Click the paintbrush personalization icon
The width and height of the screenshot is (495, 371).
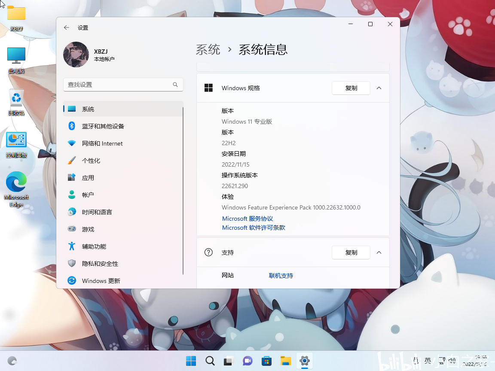pos(72,160)
